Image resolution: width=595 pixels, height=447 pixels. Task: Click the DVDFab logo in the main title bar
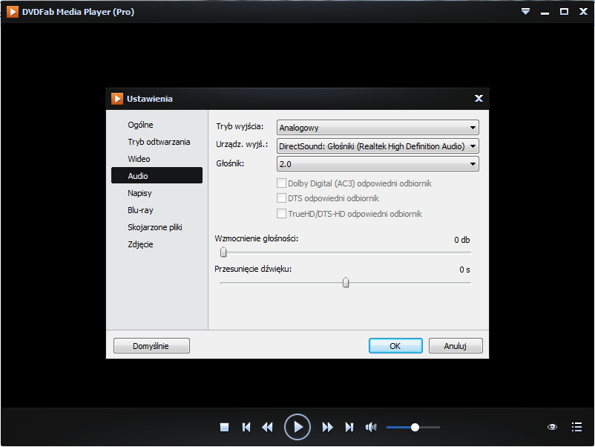[12, 12]
